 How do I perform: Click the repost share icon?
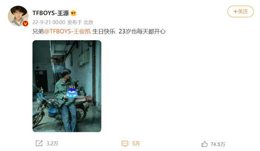coord(39,143)
